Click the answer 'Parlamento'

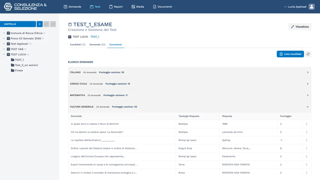click(229, 157)
